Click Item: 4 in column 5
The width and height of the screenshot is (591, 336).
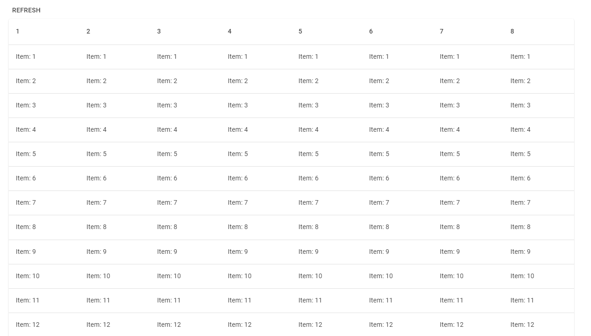coord(308,129)
